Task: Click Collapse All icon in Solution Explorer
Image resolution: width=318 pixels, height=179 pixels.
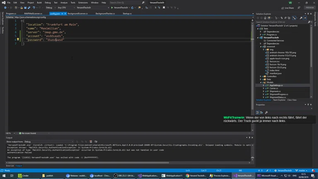Action: click(x=285, y=18)
